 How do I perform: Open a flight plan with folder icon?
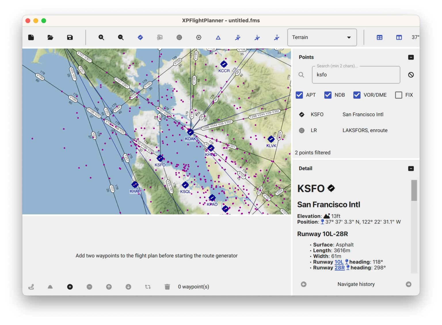(x=50, y=37)
